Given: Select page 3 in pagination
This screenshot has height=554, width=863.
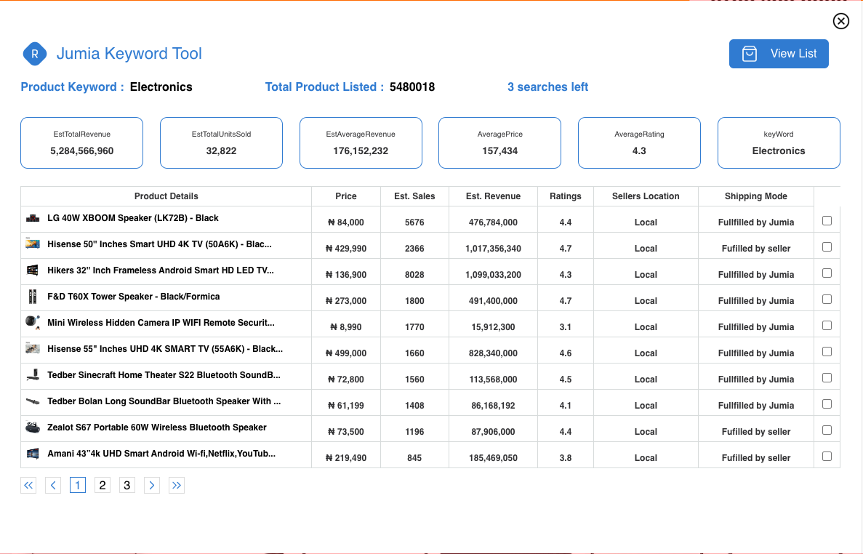Looking at the screenshot, I should tap(127, 486).
